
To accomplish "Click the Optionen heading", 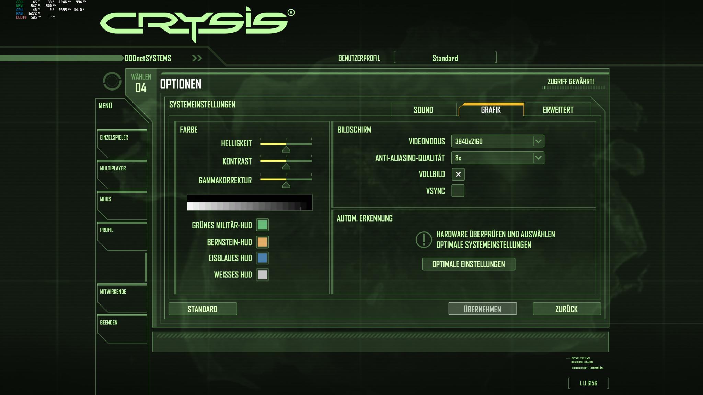I will click(x=181, y=84).
